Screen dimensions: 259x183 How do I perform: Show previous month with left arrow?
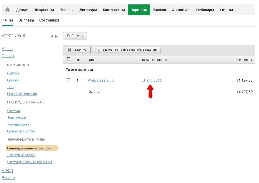pos(52,36)
